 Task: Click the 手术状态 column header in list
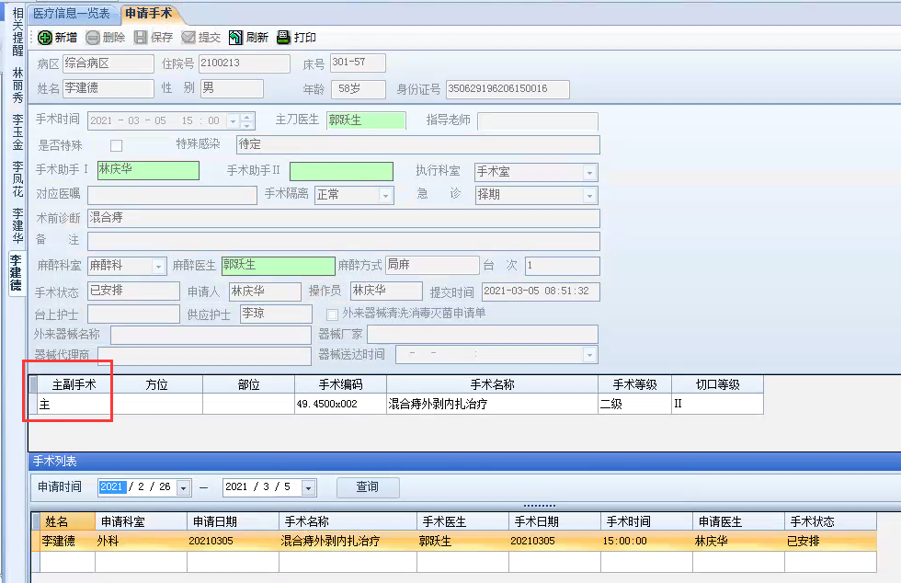[830, 522]
